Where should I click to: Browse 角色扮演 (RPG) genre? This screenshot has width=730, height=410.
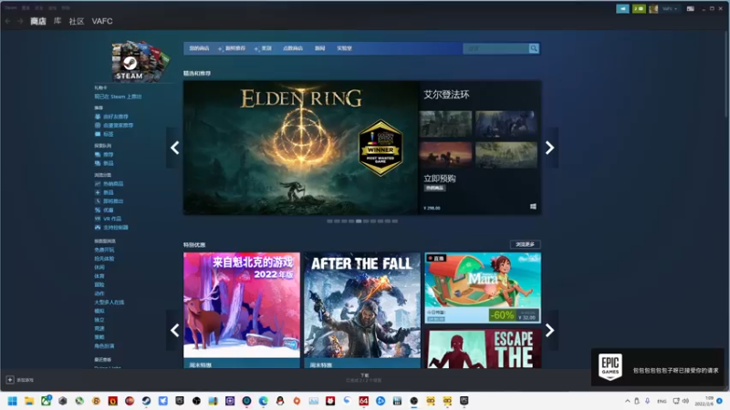[104, 346]
